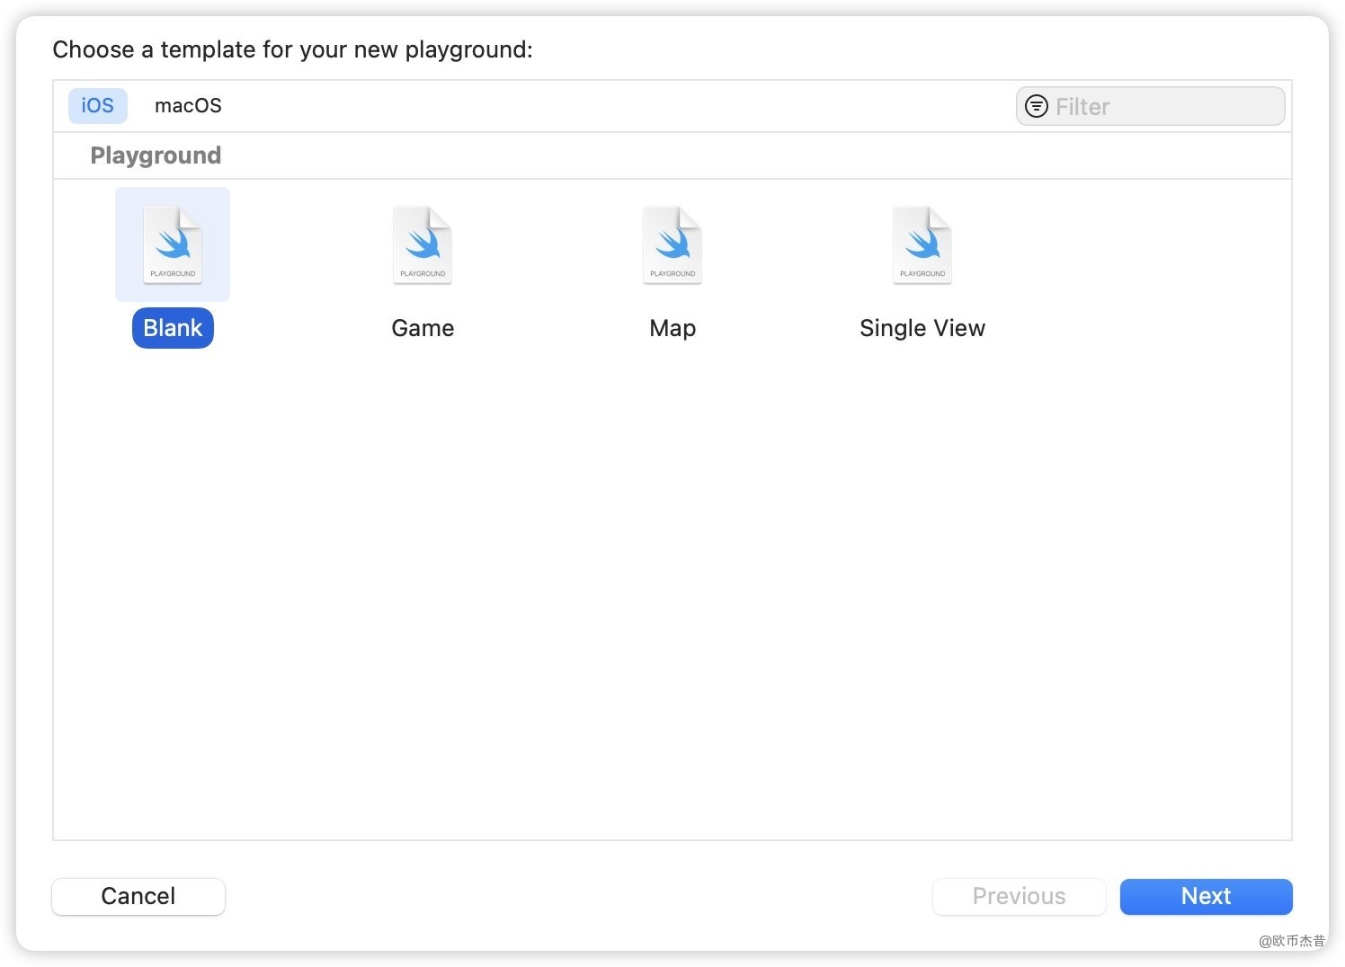The height and width of the screenshot is (967, 1345).
Task: Click empty area below the template icons
Action: (672, 584)
